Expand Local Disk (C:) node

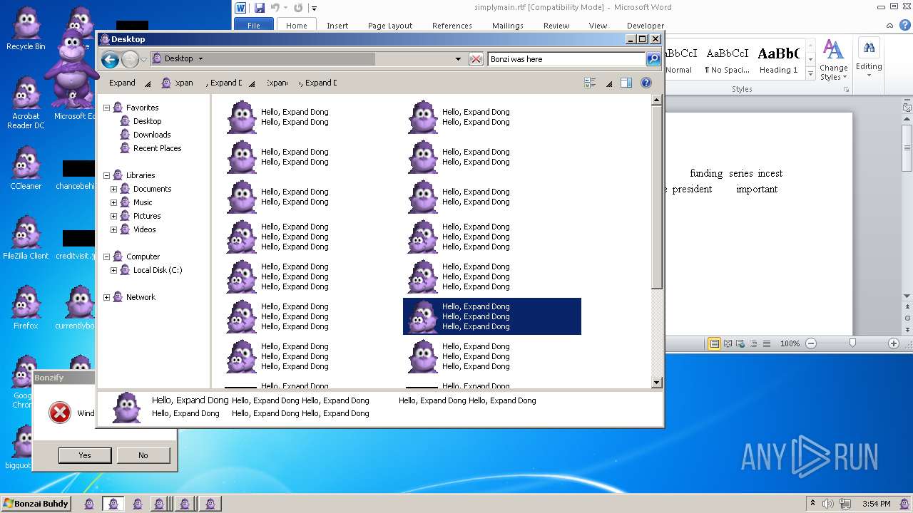click(x=113, y=270)
